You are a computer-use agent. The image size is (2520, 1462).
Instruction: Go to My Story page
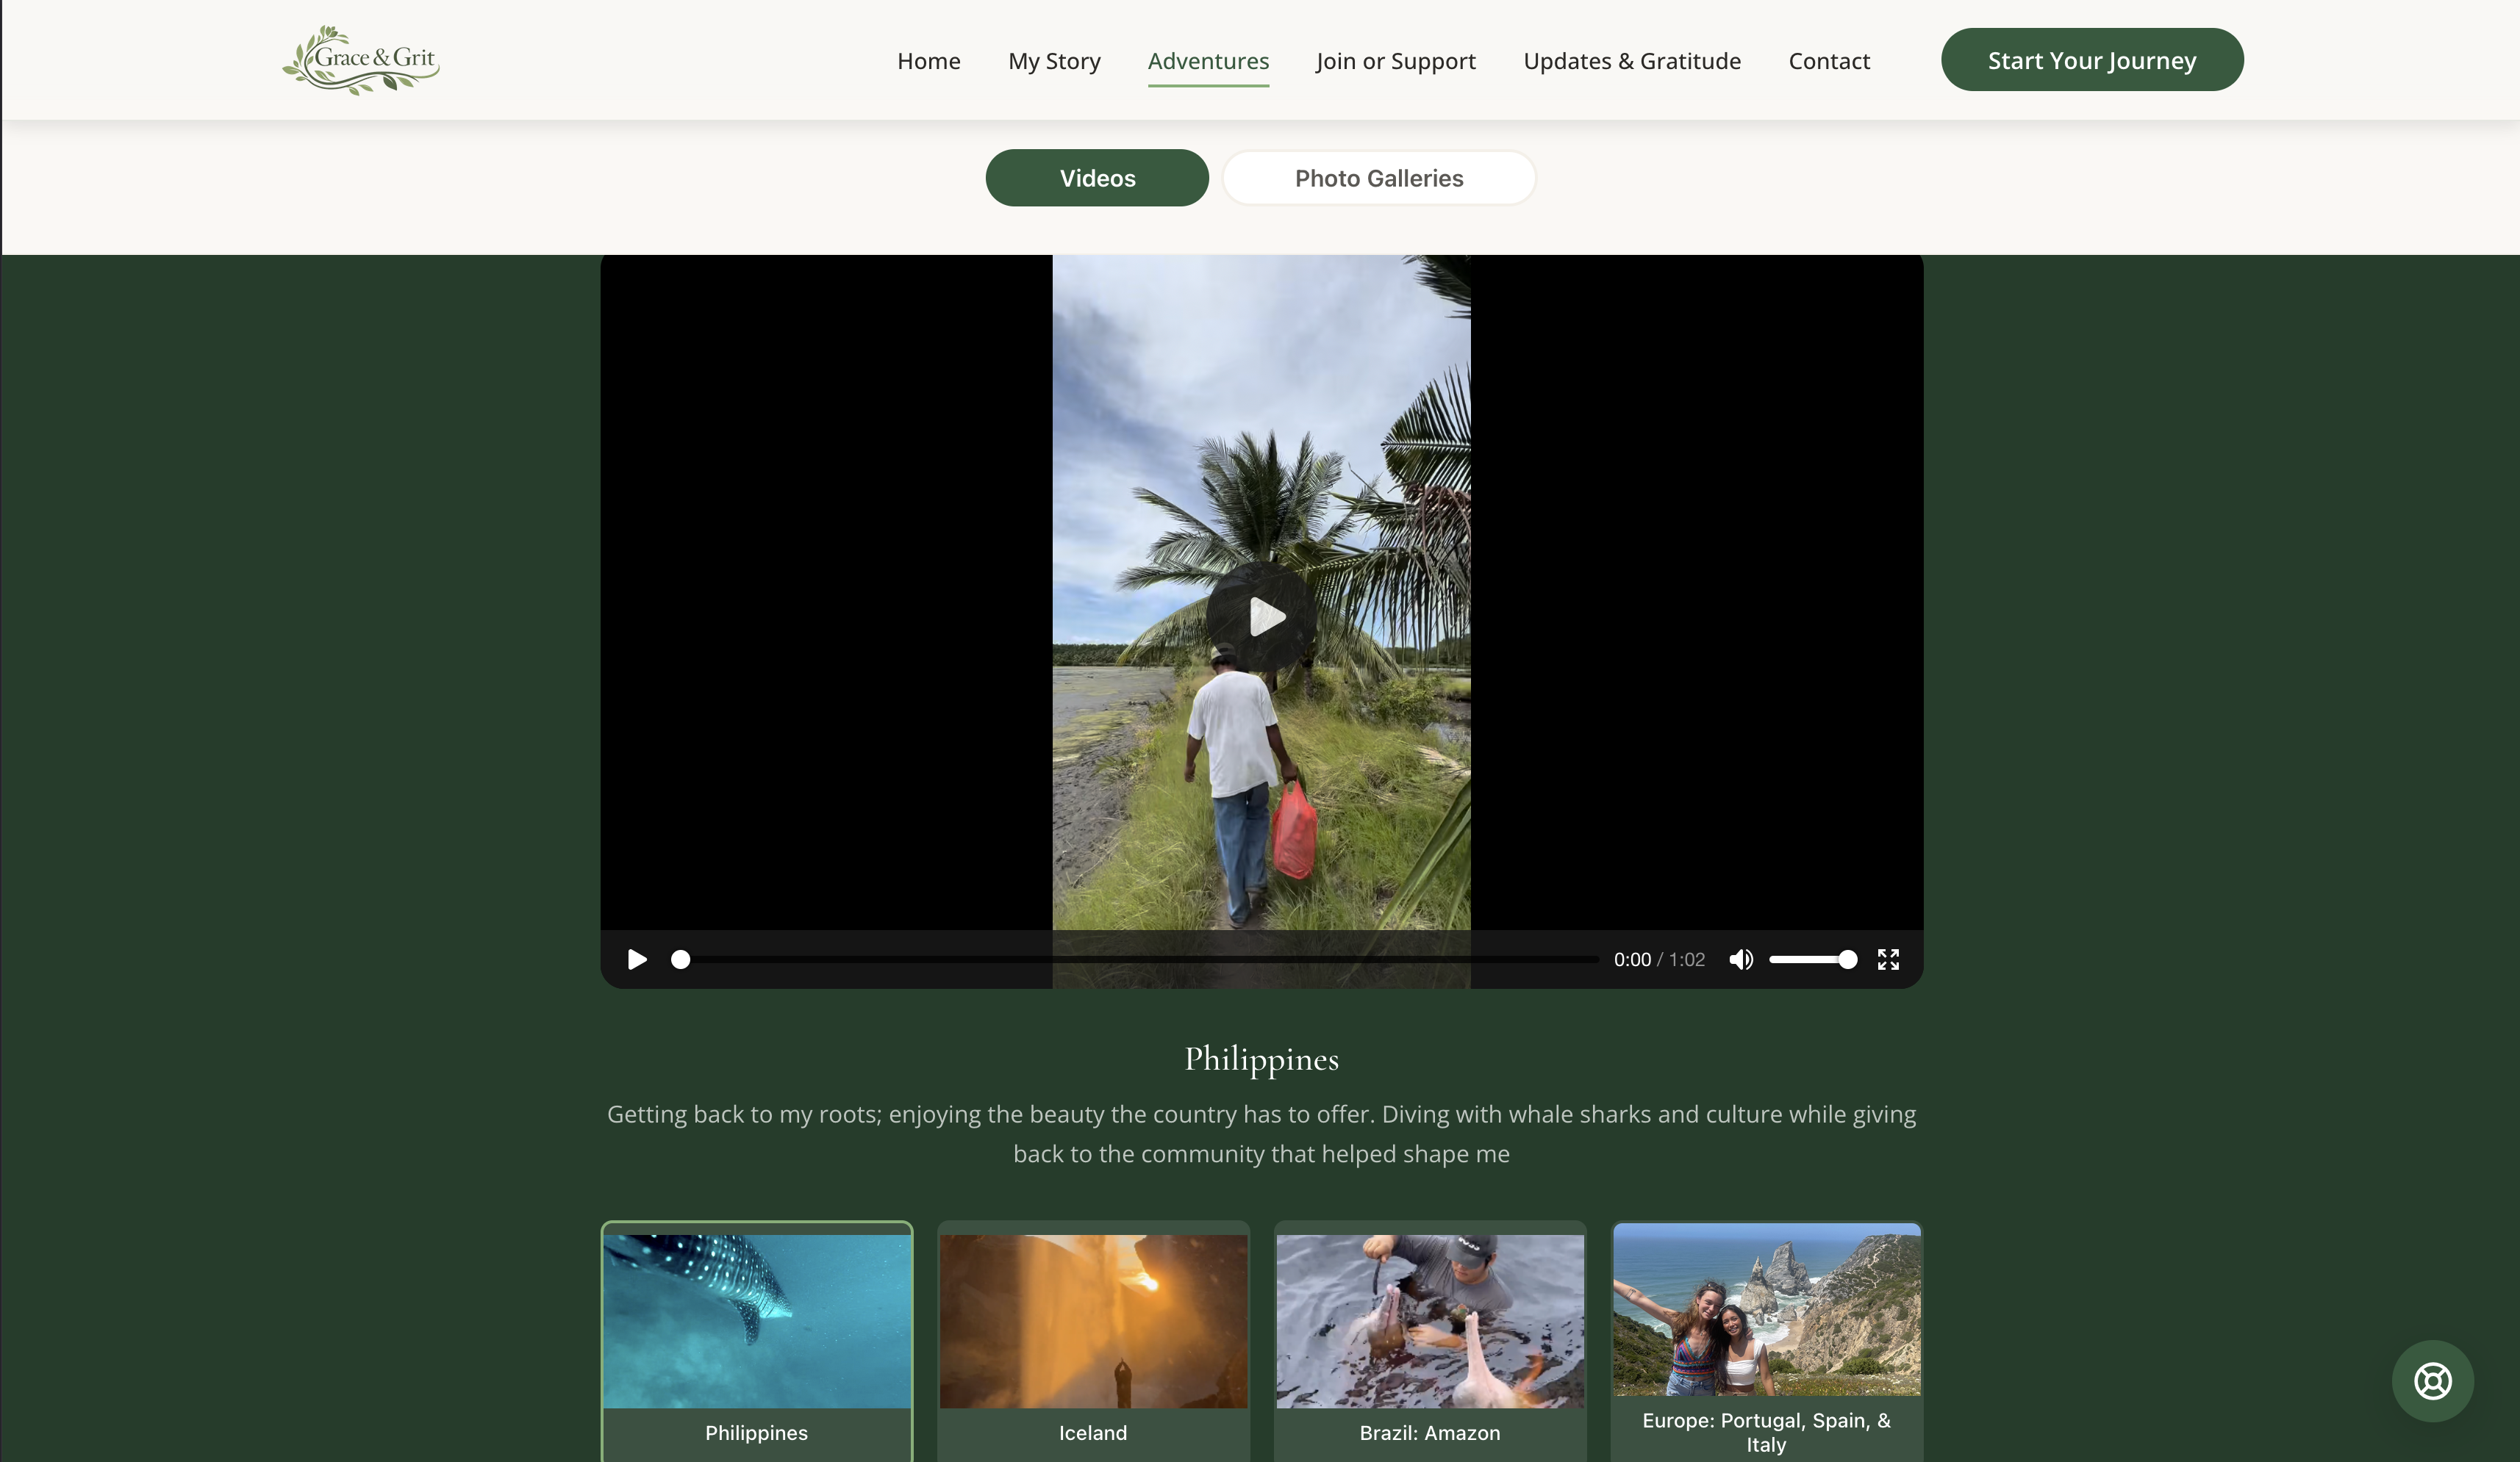click(1054, 61)
